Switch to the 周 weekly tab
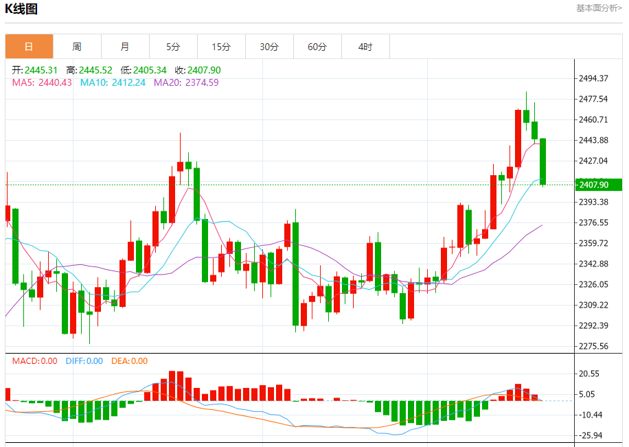 (x=77, y=47)
